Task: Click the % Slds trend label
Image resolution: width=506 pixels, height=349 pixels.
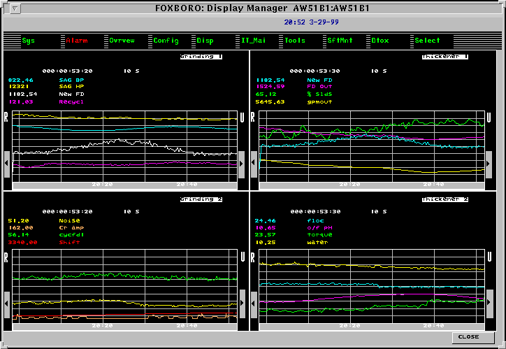Action: (319, 94)
